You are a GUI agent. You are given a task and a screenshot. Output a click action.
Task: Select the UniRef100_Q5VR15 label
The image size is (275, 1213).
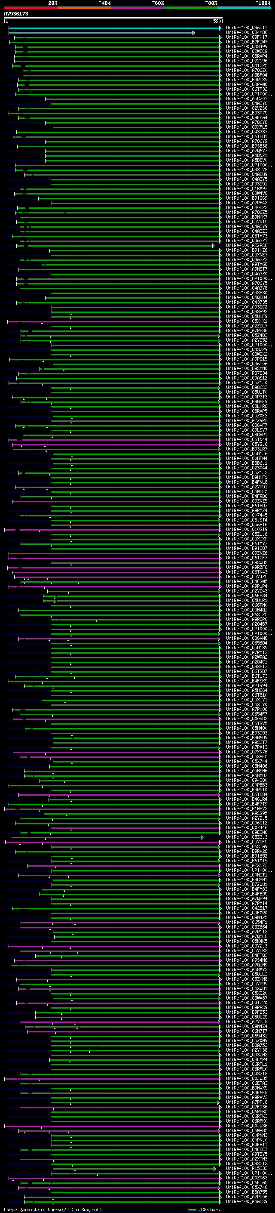[247, 222]
